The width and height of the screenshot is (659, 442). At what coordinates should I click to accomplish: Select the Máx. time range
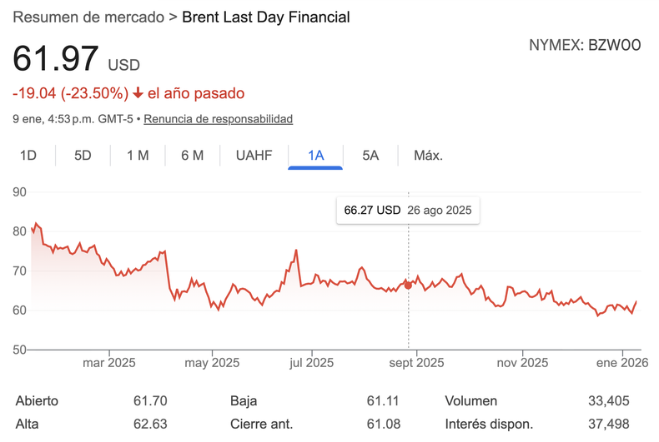click(x=429, y=155)
